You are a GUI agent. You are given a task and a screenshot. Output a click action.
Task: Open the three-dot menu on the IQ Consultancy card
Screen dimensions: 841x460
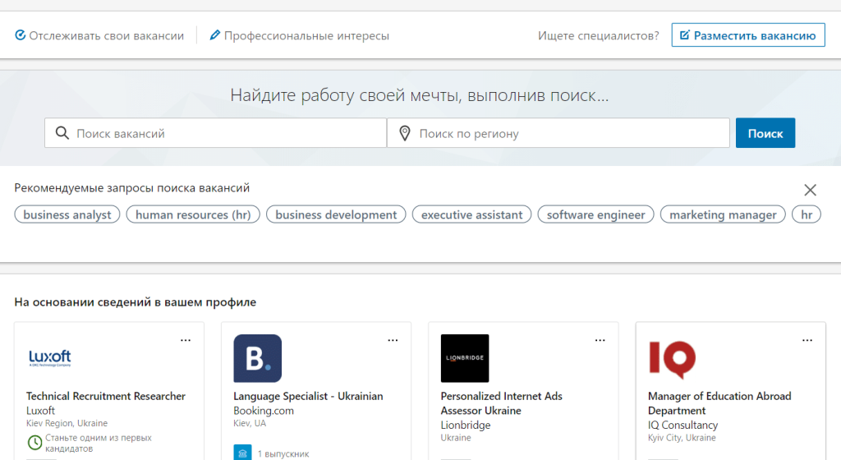[x=807, y=340]
